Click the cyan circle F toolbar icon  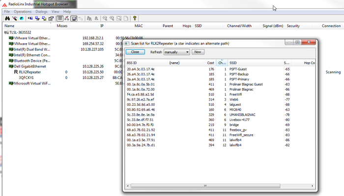tap(22, 19)
